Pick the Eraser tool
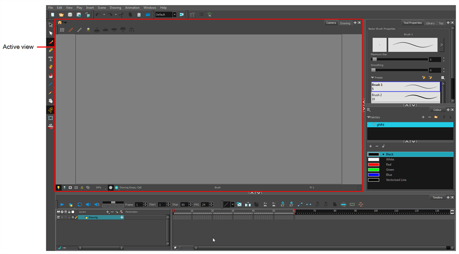The image size is (459, 254). [51, 67]
